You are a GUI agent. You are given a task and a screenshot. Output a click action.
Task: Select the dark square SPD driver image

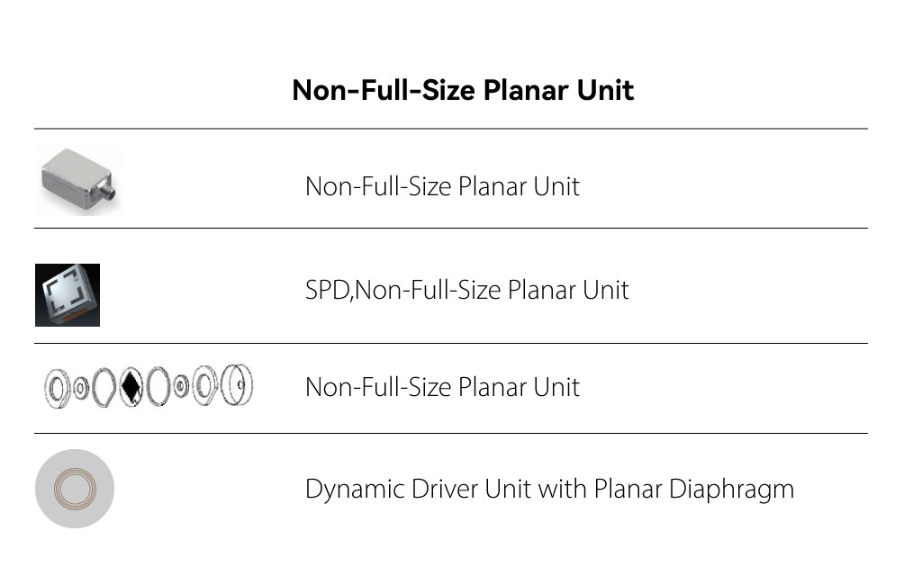pyautogui.click(x=68, y=295)
